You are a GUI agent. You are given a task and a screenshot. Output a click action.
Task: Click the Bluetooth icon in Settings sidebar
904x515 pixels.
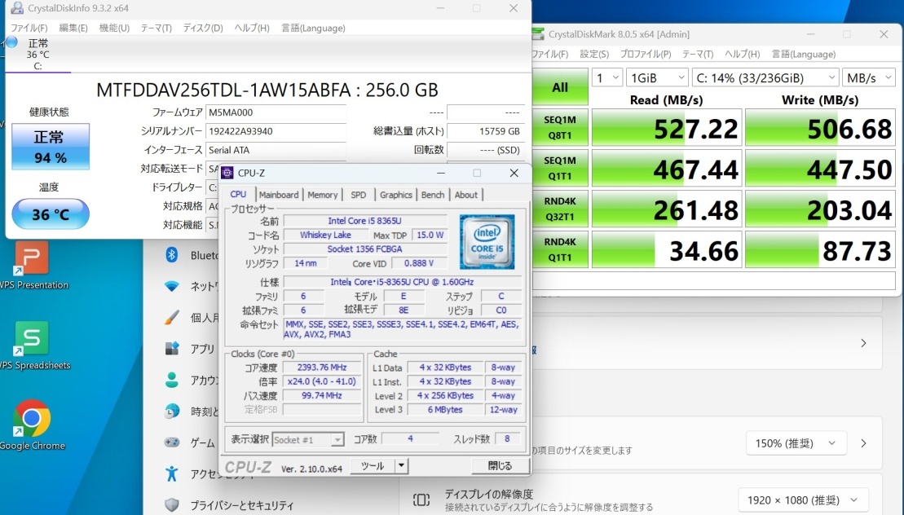(x=172, y=254)
